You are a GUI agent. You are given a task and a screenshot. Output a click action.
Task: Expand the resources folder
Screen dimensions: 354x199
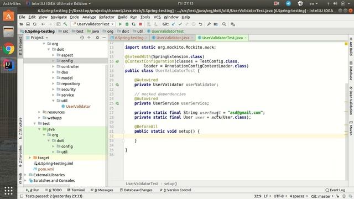[x=39, y=112]
